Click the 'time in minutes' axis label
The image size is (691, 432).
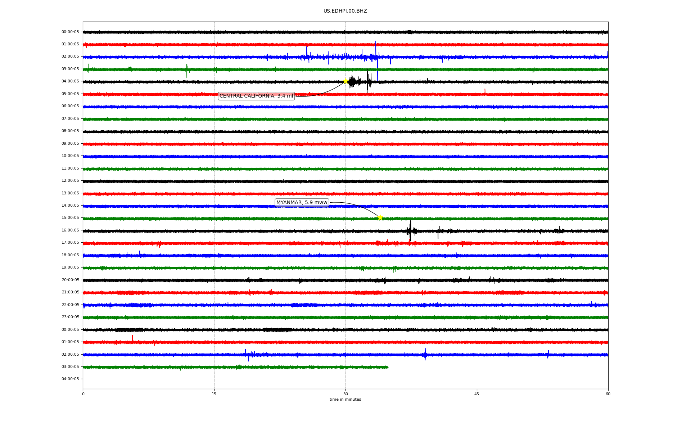[x=345, y=400]
